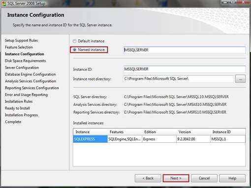Click the SQL Server 2008 Setup title icon
251x188 pixels.
(3, 3)
